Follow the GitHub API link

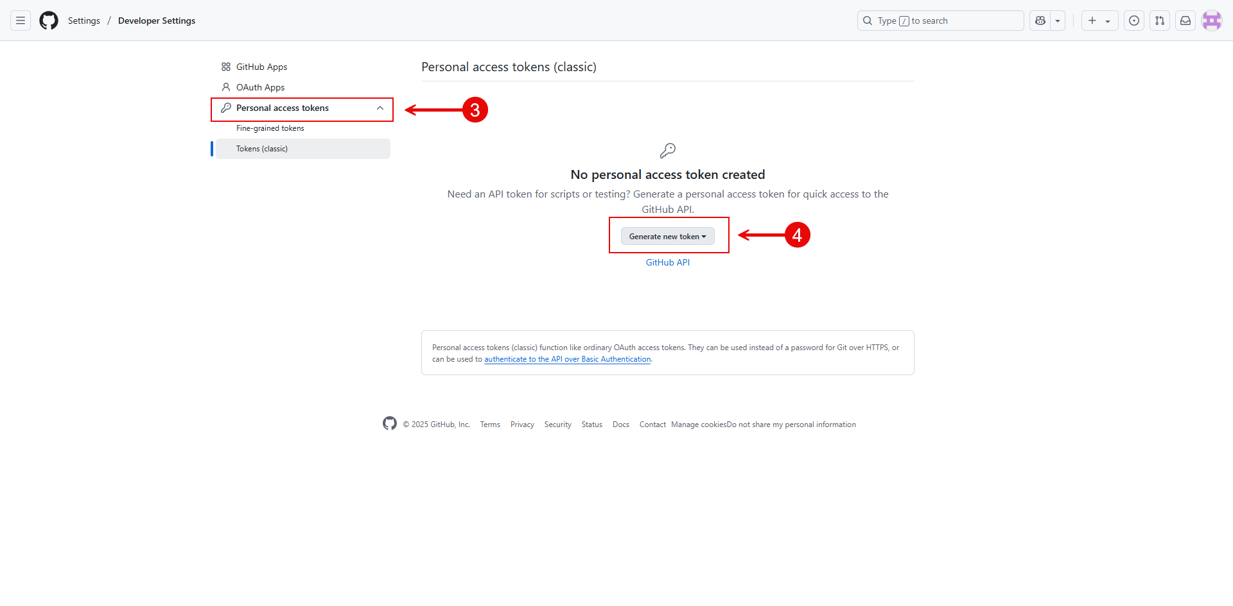[668, 262]
